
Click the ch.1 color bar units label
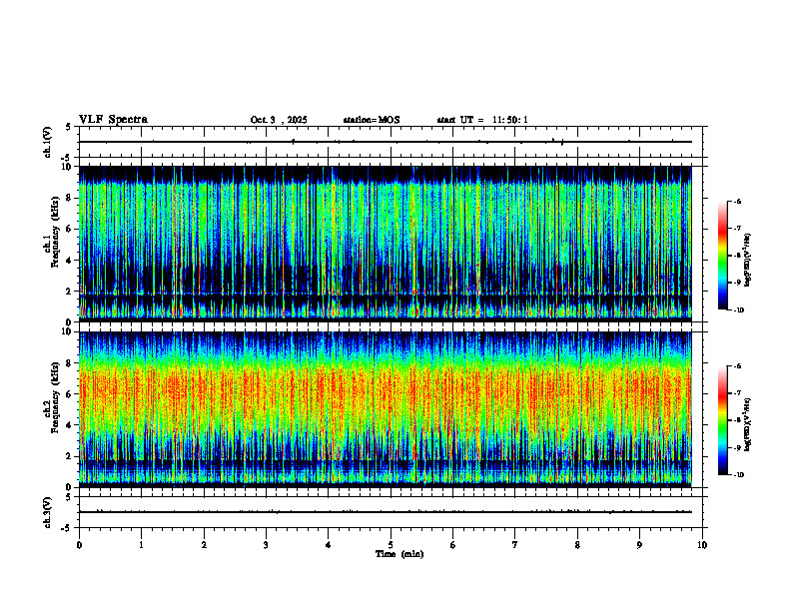coord(748,261)
